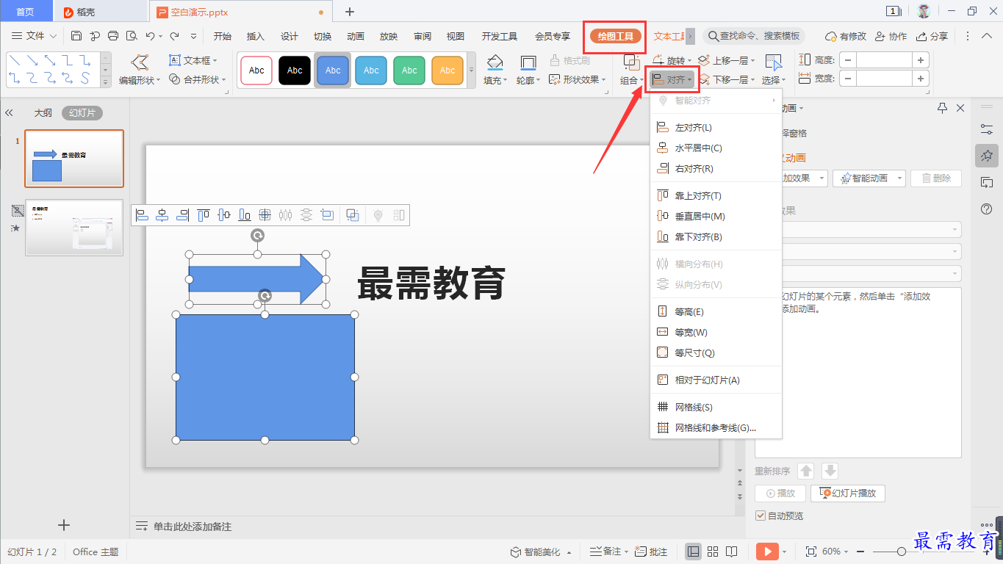Open the 插入 ribbon tab
The height and width of the screenshot is (564, 1003).
(x=256, y=36)
